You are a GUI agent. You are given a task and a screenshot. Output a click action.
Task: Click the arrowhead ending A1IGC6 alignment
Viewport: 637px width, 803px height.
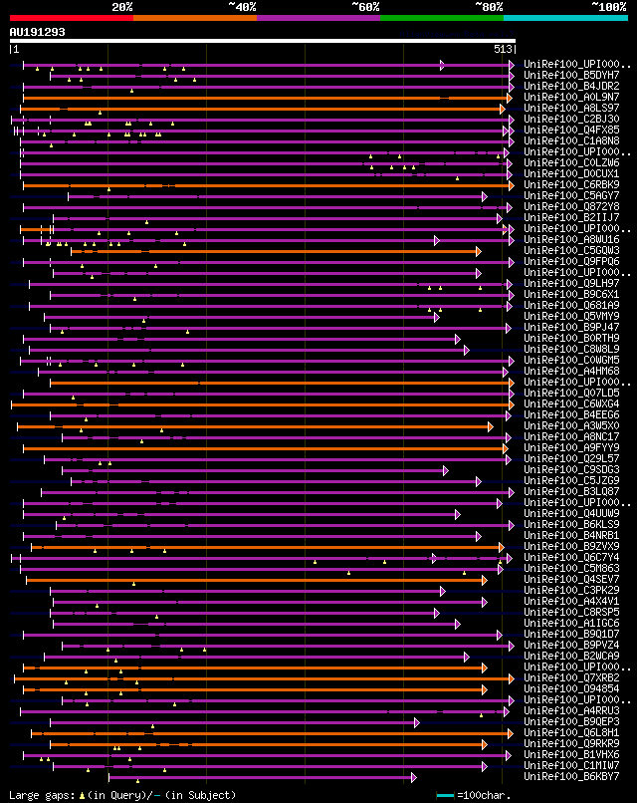pos(458,624)
